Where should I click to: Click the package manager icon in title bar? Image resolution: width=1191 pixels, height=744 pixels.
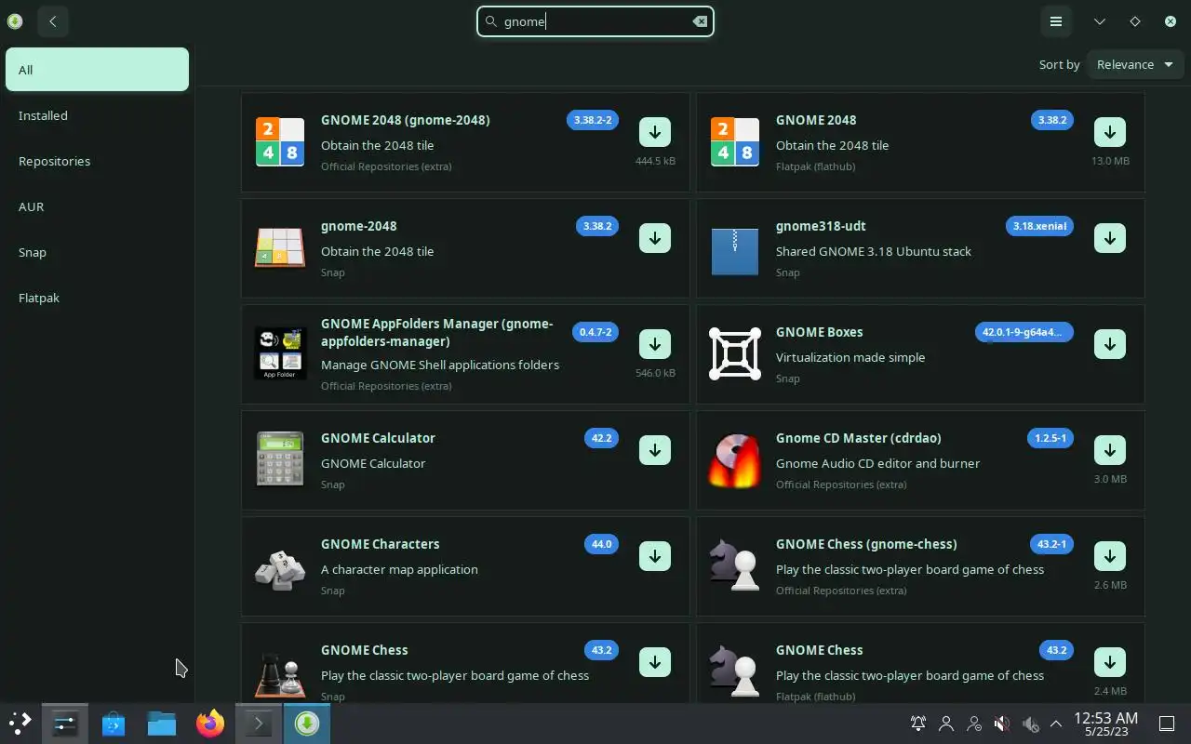click(x=14, y=21)
